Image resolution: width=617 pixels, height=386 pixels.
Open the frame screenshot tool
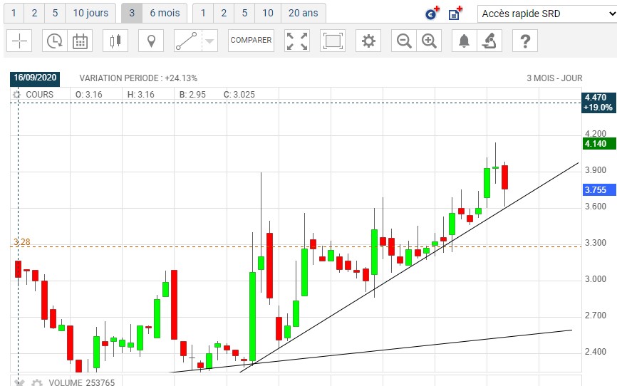pos(333,41)
